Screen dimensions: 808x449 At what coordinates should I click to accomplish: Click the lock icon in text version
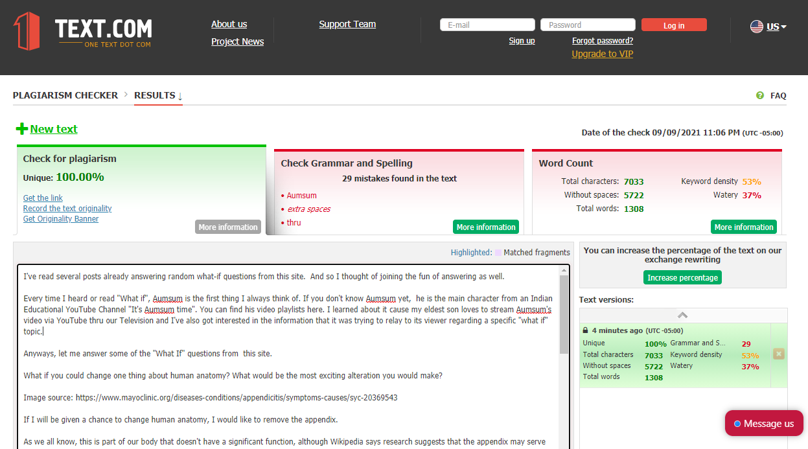click(586, 330)
